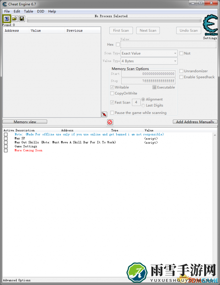Click the Start address field
The width and height of the screenshot is (220, 285).
point(148,74)
